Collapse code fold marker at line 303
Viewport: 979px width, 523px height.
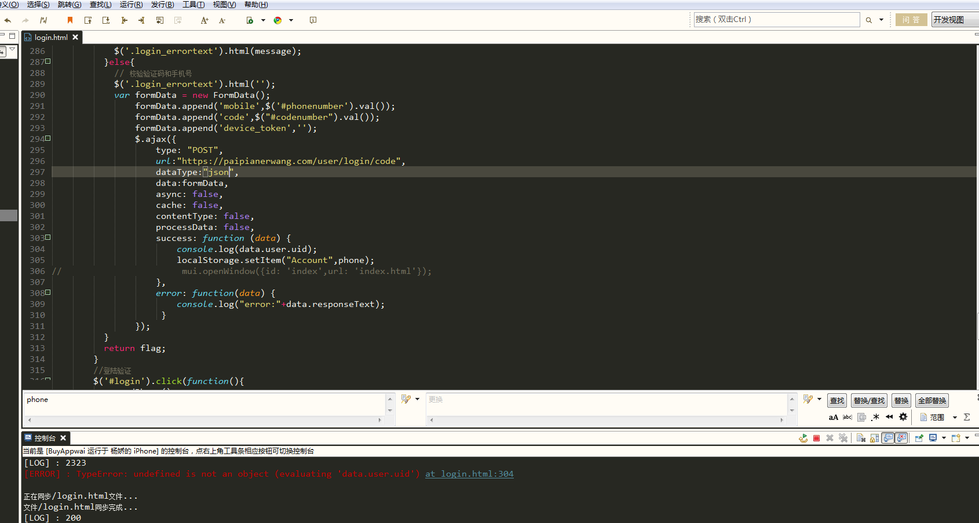(x=48, y=237)
